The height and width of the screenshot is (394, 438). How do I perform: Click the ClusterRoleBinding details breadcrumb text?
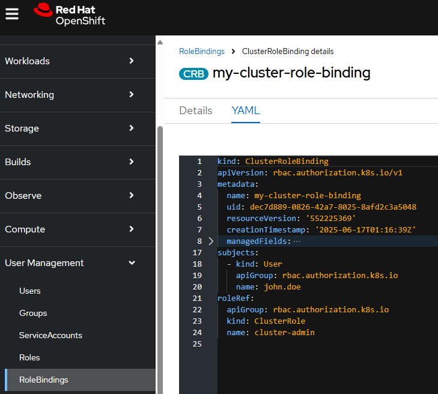(288, 52)
